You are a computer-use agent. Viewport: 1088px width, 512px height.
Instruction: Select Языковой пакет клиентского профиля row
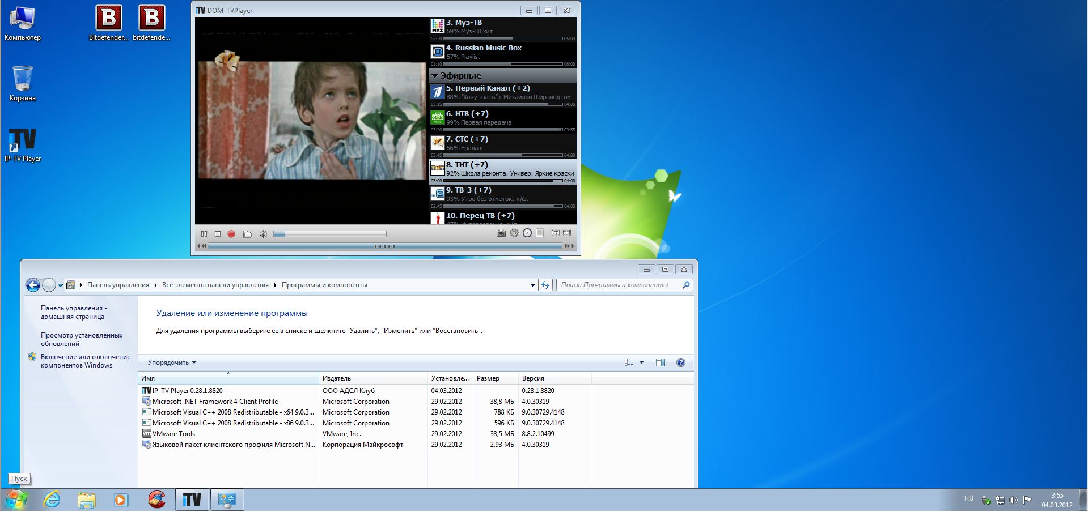click(365, 445)
